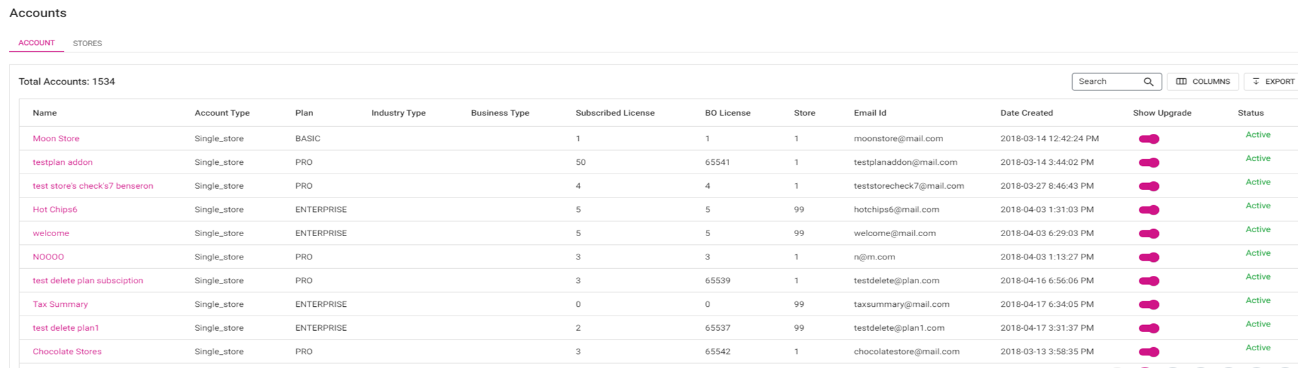
Task: Click the search magnifier icon
Action: (x=1148, y=82)
